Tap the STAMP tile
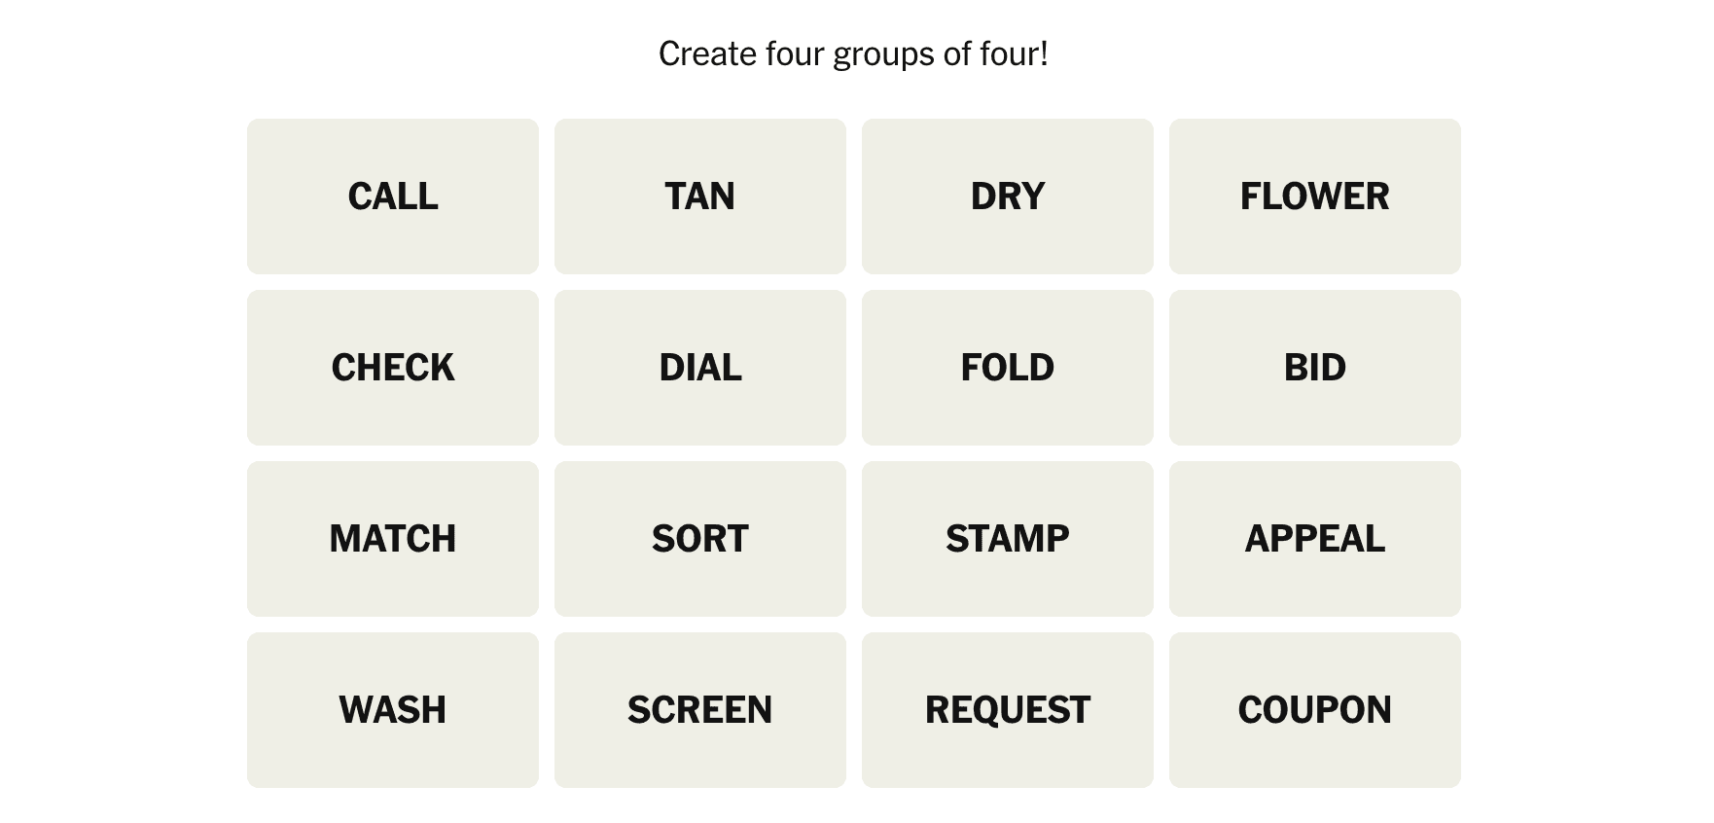Viewport: 1714px width, 823px height. (x=1008, y=539)
